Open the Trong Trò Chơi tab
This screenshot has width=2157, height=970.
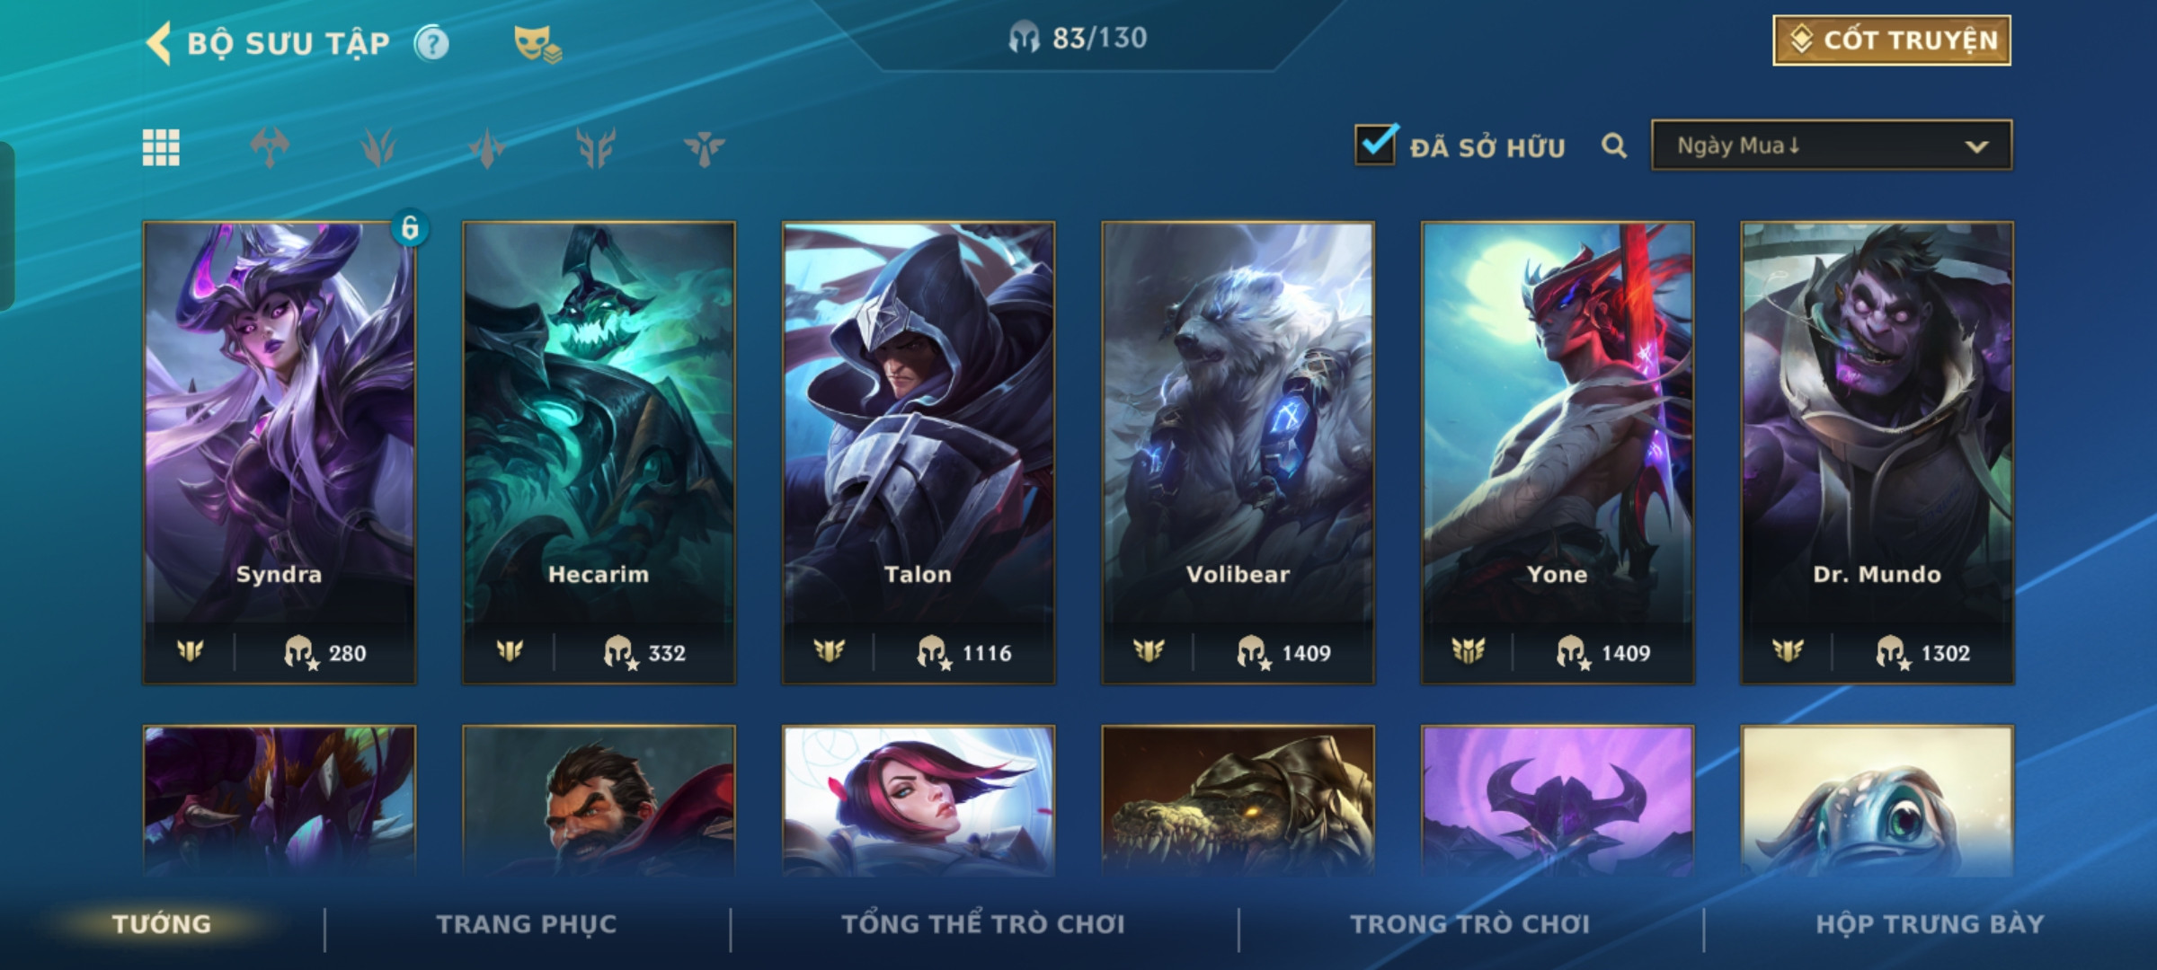[1470, 924]
